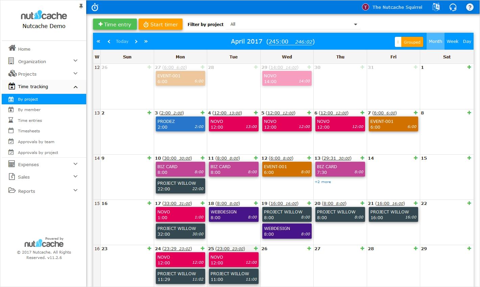This screenshot has height=287, width=480.
Task: Click the Today button
Action: pyautogui.click(x=122, y=42)
